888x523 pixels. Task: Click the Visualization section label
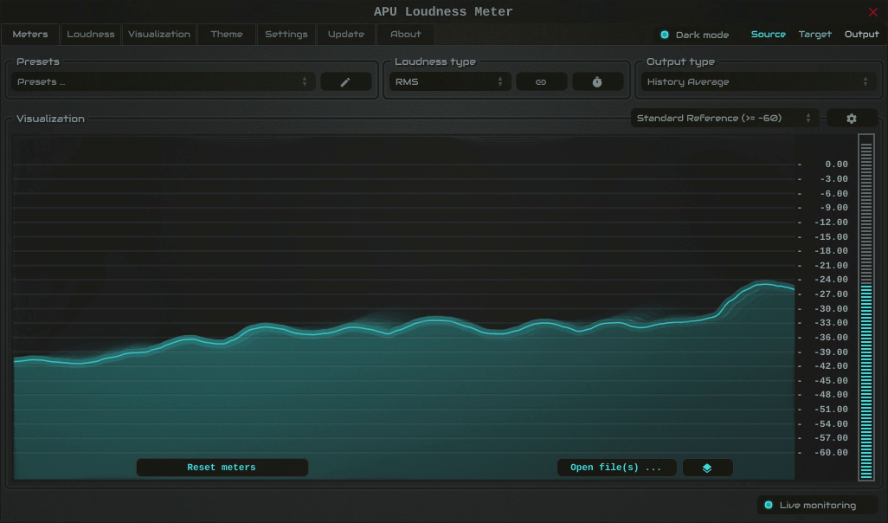tap(50, 119)
